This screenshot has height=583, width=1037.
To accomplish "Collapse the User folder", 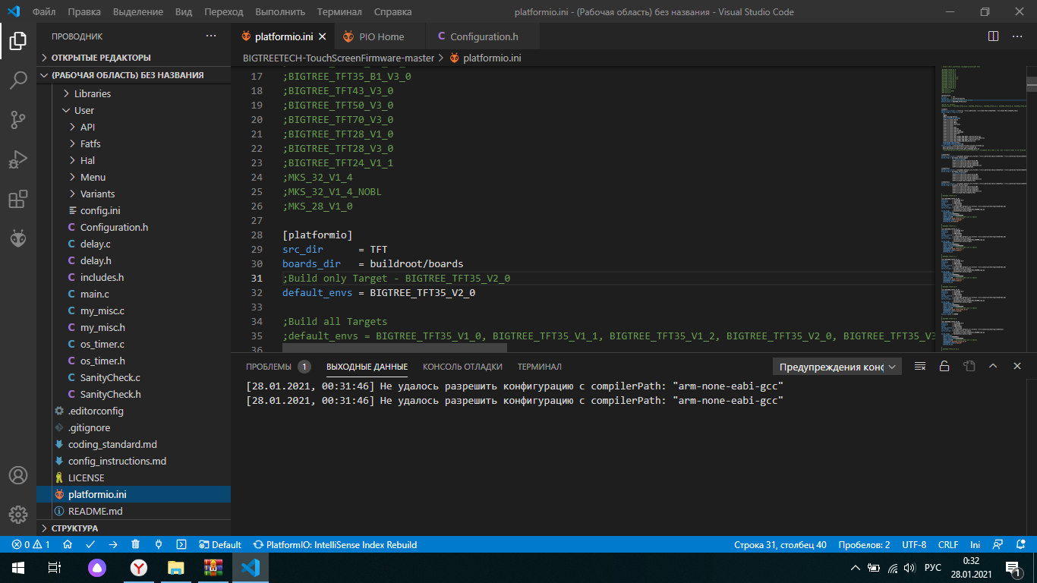I will (x=84, y=110).
